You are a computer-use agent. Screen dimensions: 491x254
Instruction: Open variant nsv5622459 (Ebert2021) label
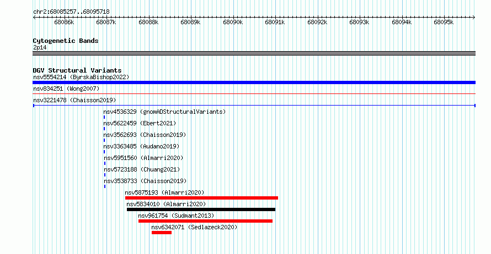coord(140,124)
